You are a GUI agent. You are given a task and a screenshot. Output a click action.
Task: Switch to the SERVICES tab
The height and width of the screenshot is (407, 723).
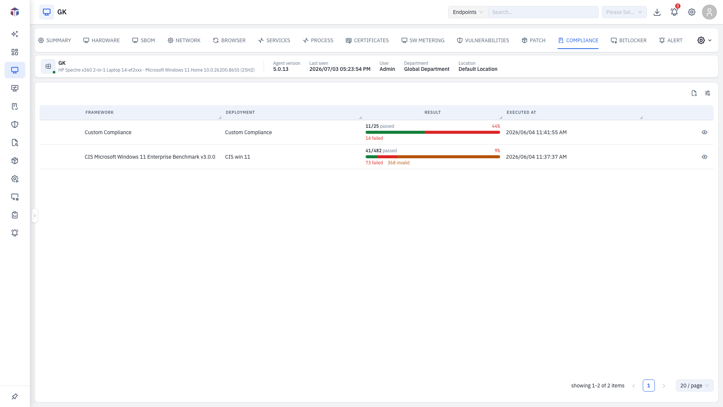pos(274,40)
